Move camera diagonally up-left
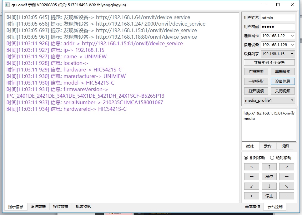The height and width of the screenshot is (215, 302). (x=252, y=167)
